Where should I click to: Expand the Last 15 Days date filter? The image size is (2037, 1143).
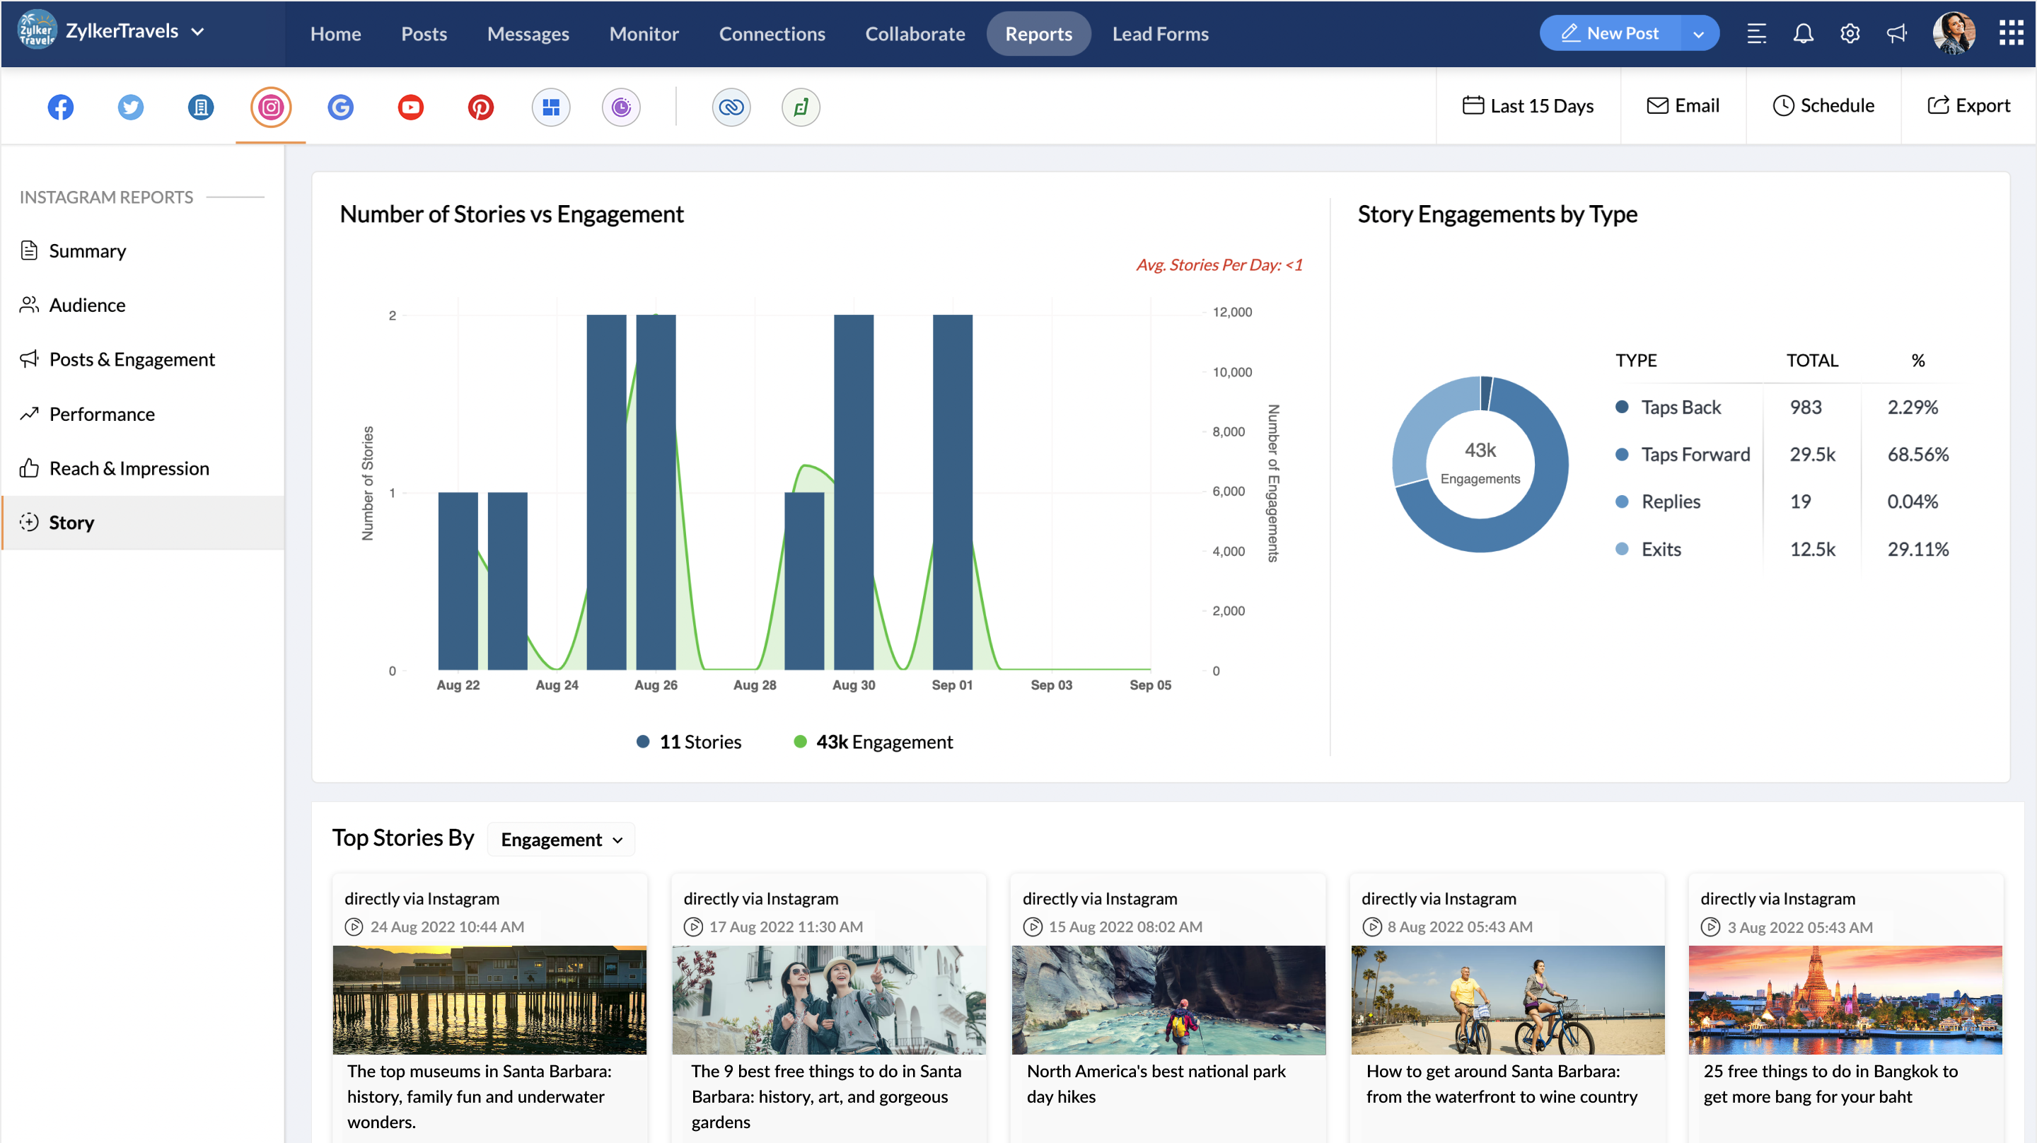pos(1529,105)
